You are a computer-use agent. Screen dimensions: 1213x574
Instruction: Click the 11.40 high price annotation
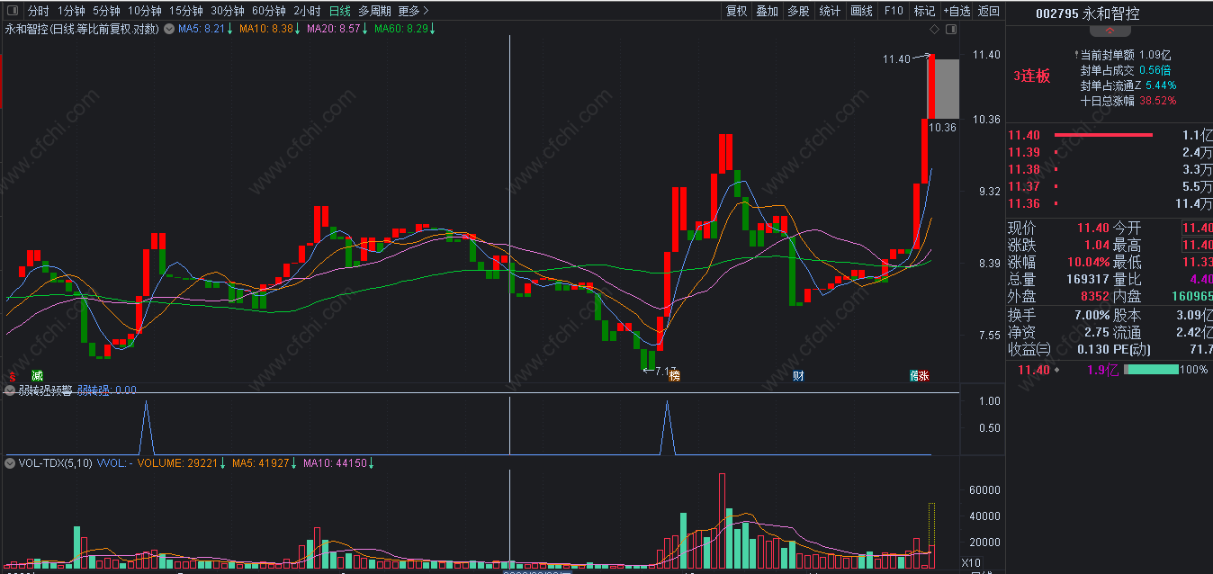pyautogui.click(x=896, y=59)
